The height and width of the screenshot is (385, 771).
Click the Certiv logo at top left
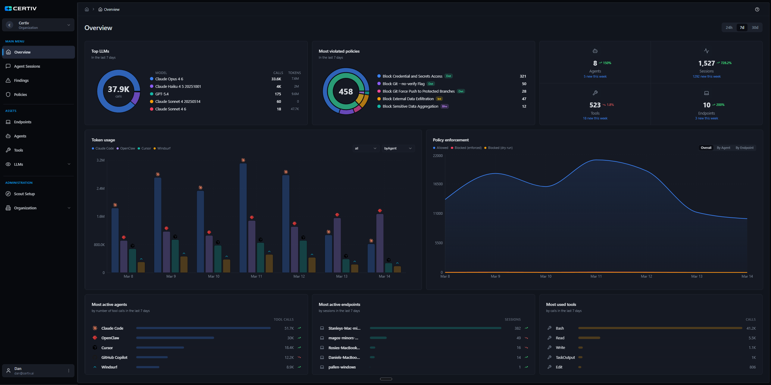pyautogui.click(x=21, y=8)
